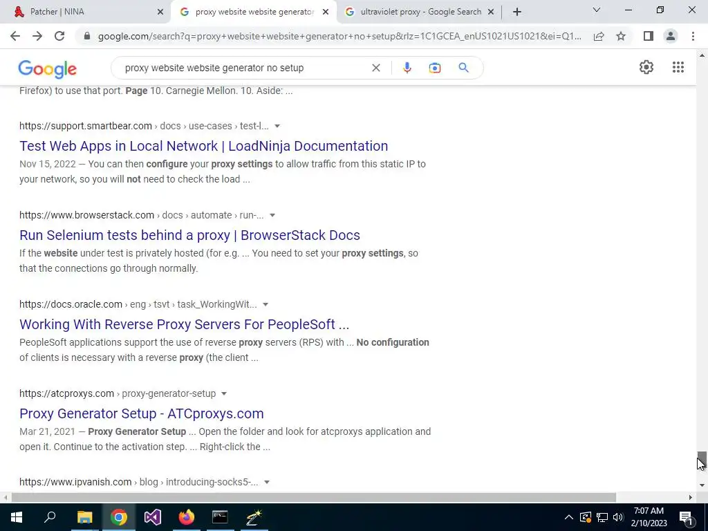Open Working With Reverse Proxy Servers link
The image size is (708, 531).
click(184, 324)
